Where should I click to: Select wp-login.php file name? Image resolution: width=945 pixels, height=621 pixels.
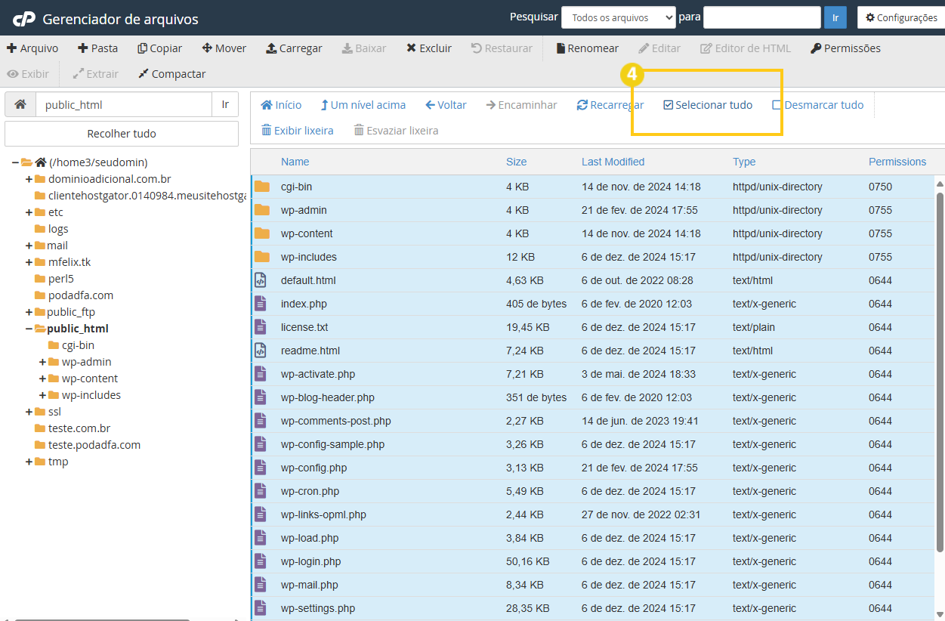[310, 561]
